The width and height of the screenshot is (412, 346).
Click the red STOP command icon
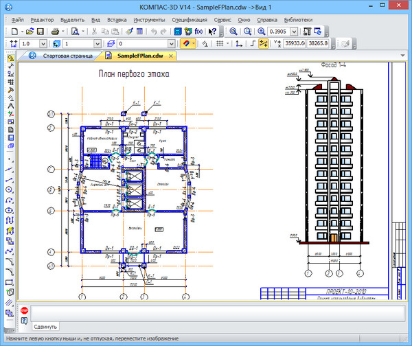24,311
